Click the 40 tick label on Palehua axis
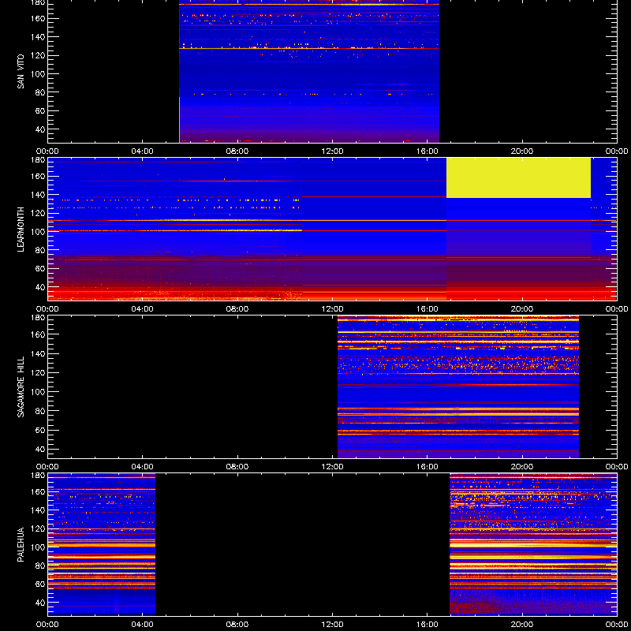Viewport: 631px width, 631px height. click(40, 603)
